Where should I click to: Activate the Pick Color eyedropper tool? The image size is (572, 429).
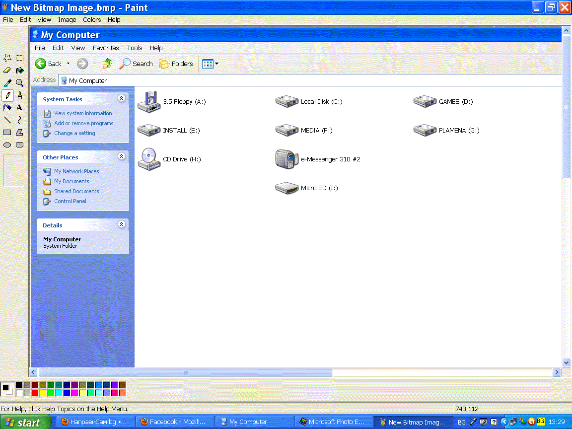pyautogui.click(x=7, y=83)
